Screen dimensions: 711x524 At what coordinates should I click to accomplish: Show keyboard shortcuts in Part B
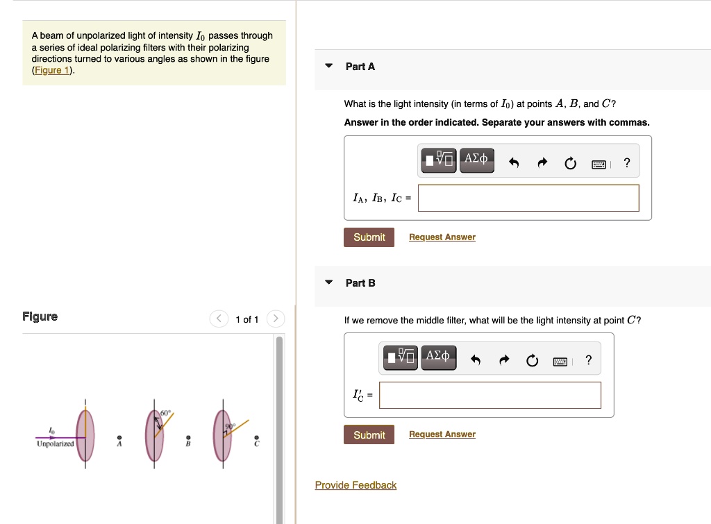pos(560,360)
